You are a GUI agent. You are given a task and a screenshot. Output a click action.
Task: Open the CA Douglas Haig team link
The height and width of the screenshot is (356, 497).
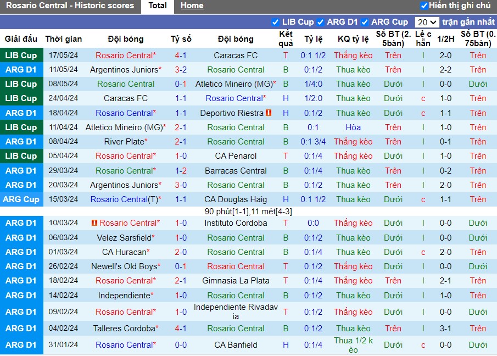pos(236,199)
